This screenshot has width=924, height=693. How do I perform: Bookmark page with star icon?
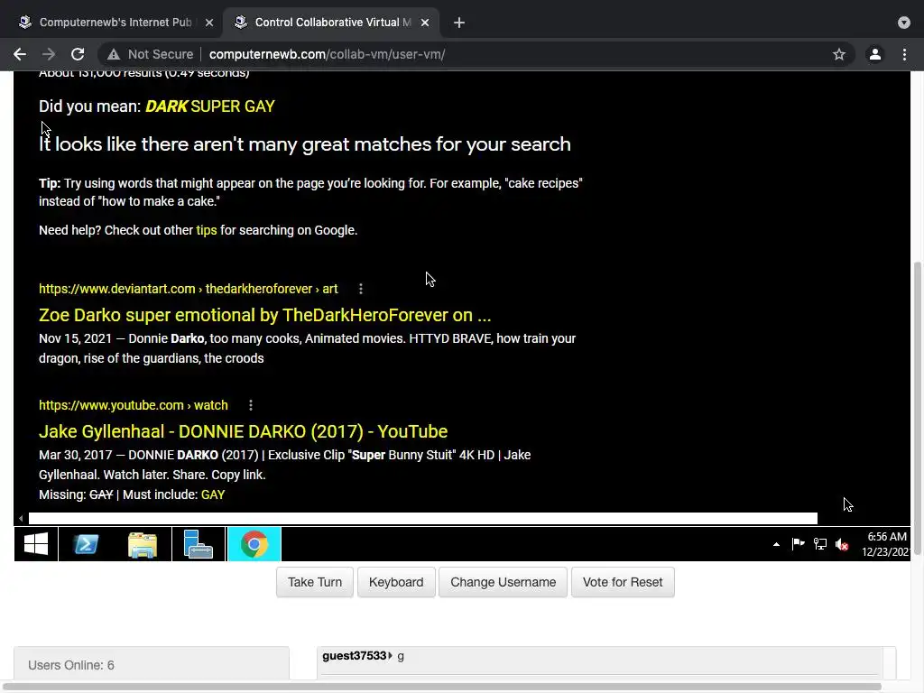pos(839,54)
